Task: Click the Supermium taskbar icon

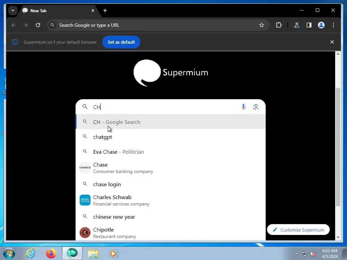Action: [72, 253]
